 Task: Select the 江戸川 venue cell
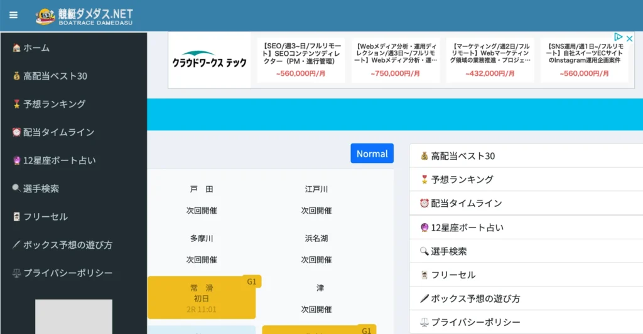316,200
